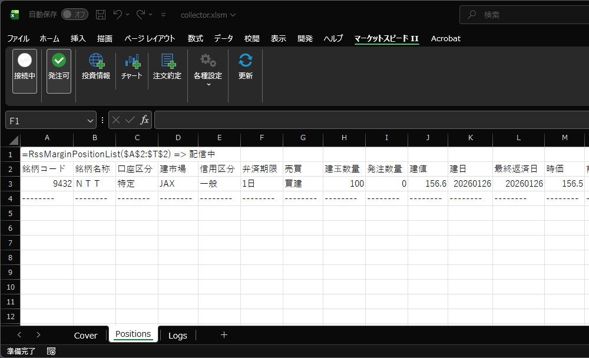Click into the 検索 search box
589x358 pixels.
pos(524,15)
